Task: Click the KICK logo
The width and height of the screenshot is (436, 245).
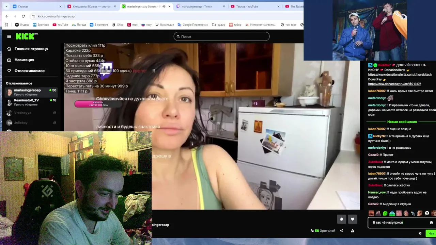Action: [x=27, y=36]
